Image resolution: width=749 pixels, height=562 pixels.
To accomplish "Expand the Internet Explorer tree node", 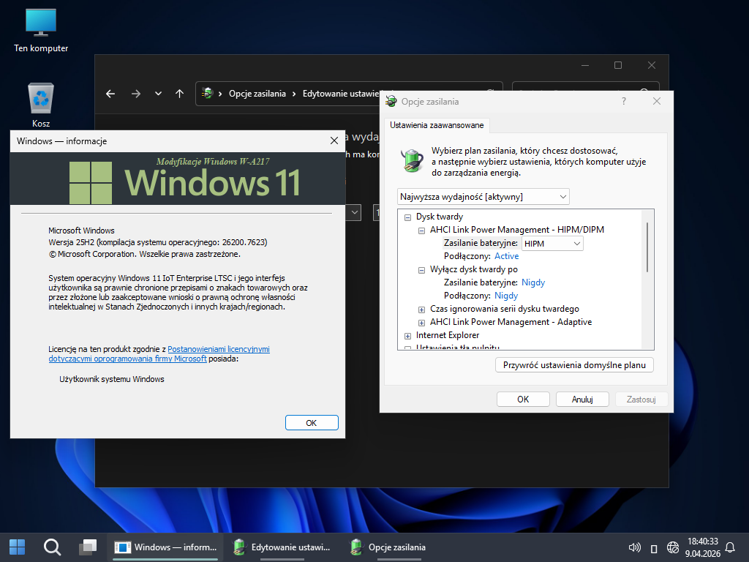I will [x=407, y=336].
